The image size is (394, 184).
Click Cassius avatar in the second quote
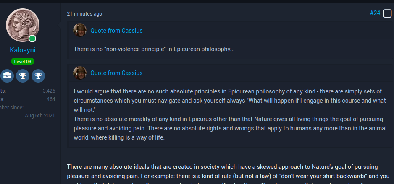click(80, 73)
